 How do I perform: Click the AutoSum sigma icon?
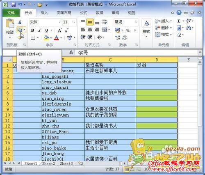(179, 21)
